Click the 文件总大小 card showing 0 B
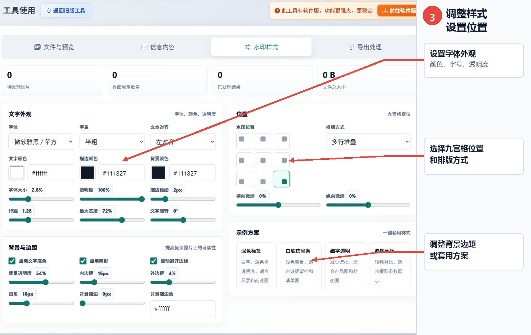Screen dimensions: 531x335 [366, 80]
